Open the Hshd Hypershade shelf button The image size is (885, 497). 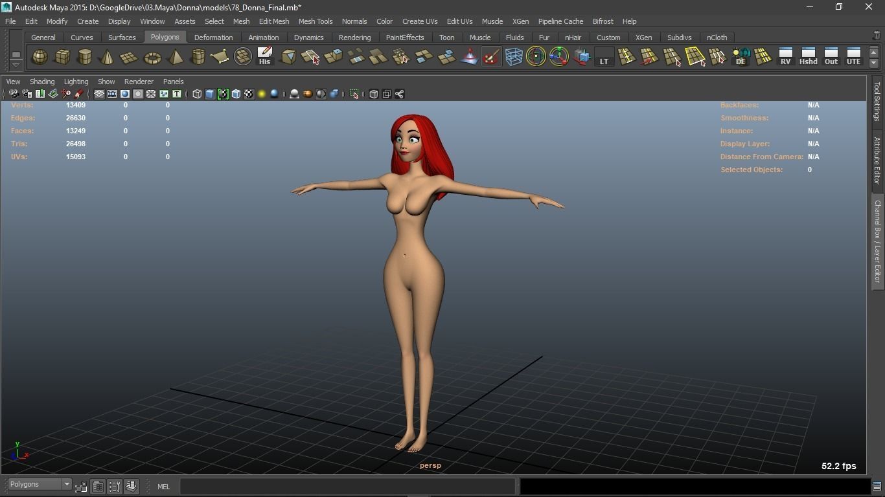point(808,57)
